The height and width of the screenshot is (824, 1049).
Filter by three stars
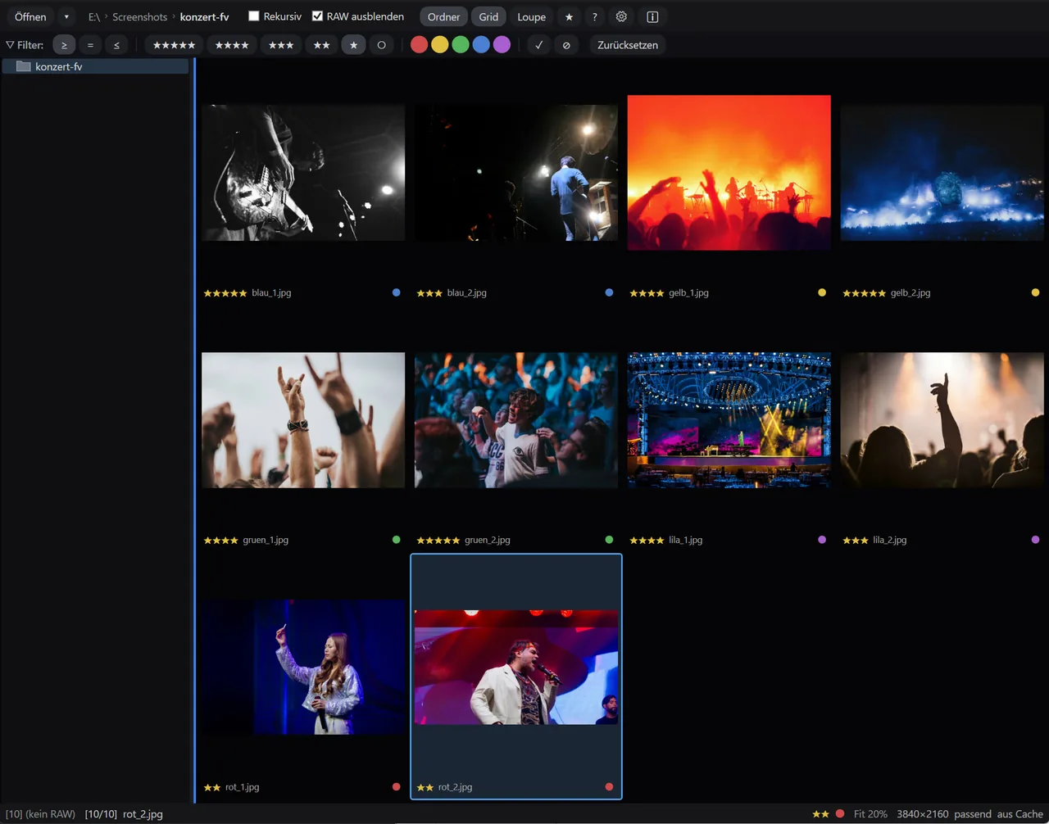[x=281, y=45]
